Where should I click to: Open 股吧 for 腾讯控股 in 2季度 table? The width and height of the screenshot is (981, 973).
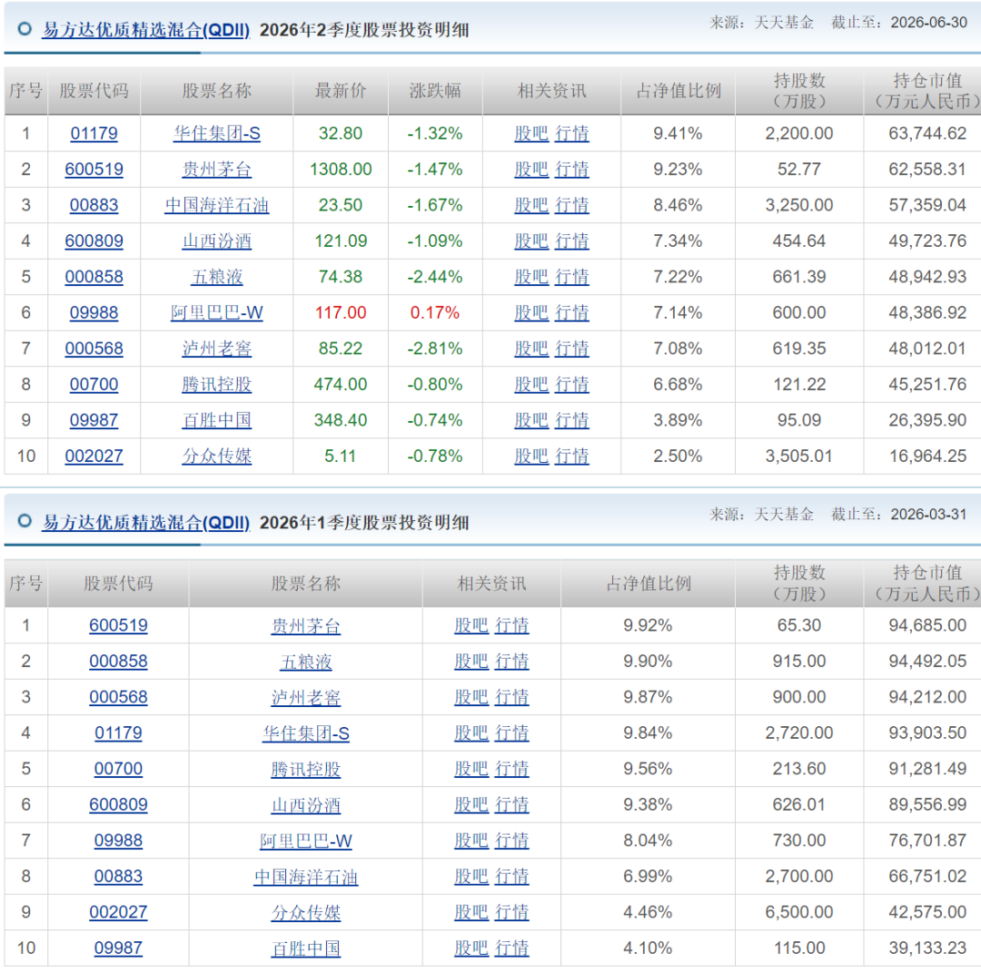click(531, 384)
